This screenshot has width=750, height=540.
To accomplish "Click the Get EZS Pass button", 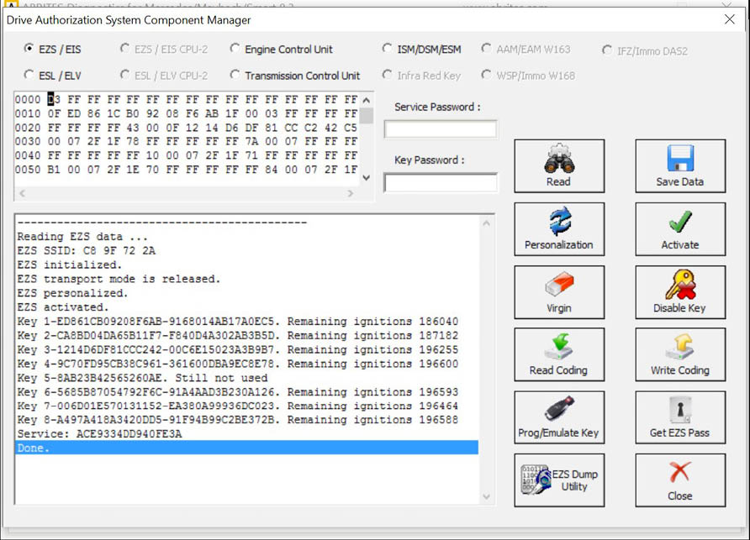I will click(679, 417).
